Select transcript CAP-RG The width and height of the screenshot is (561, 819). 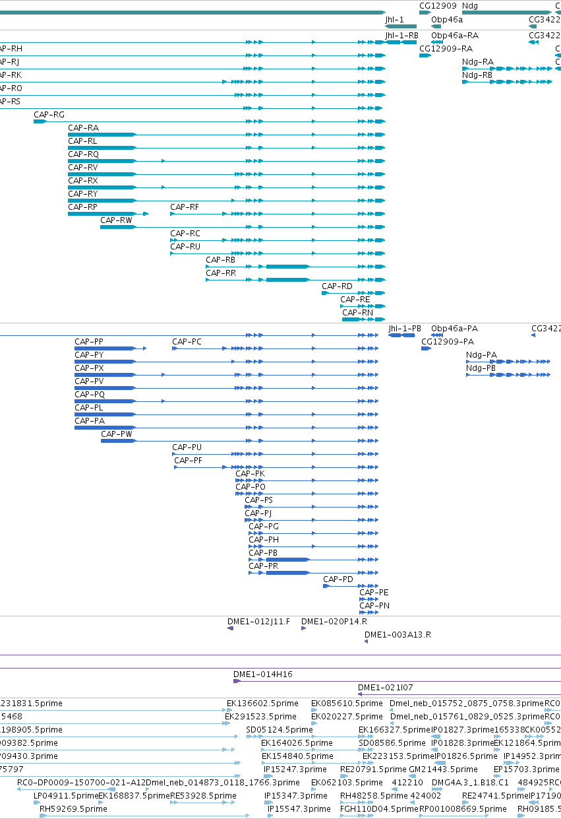(x=49, y=114)
